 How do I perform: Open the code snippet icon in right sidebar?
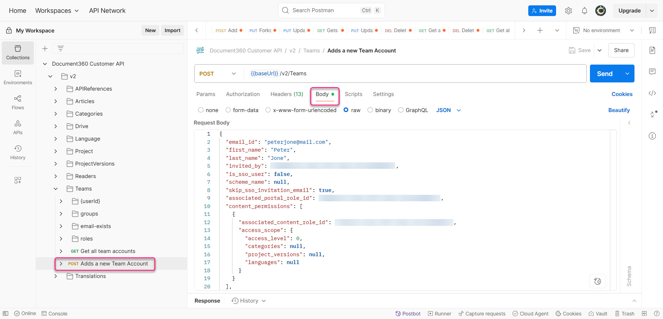652,93
